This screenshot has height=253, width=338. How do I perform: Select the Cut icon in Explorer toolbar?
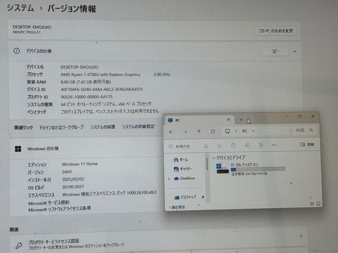click(x=206, y=145)
